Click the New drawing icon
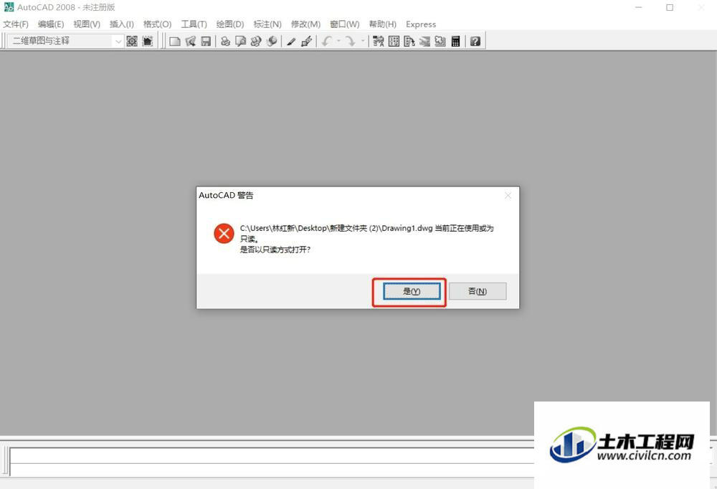 pos(175,41)
